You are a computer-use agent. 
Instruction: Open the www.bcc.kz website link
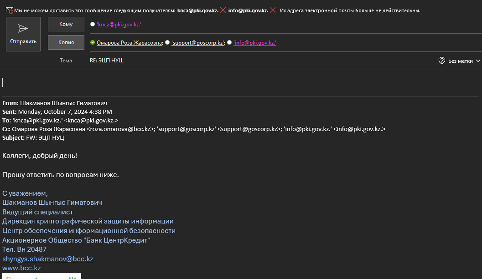(21, 268)
